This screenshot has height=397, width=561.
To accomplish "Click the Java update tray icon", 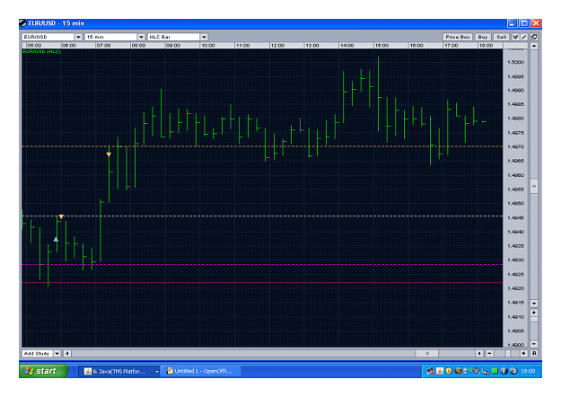I will 440,371.
